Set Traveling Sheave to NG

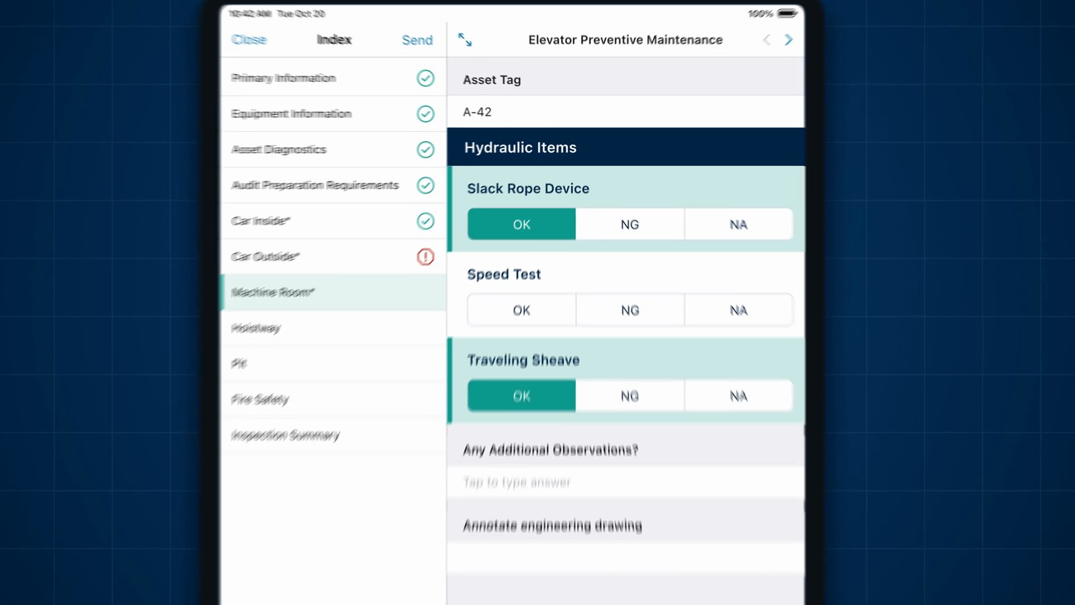[630, 396]
